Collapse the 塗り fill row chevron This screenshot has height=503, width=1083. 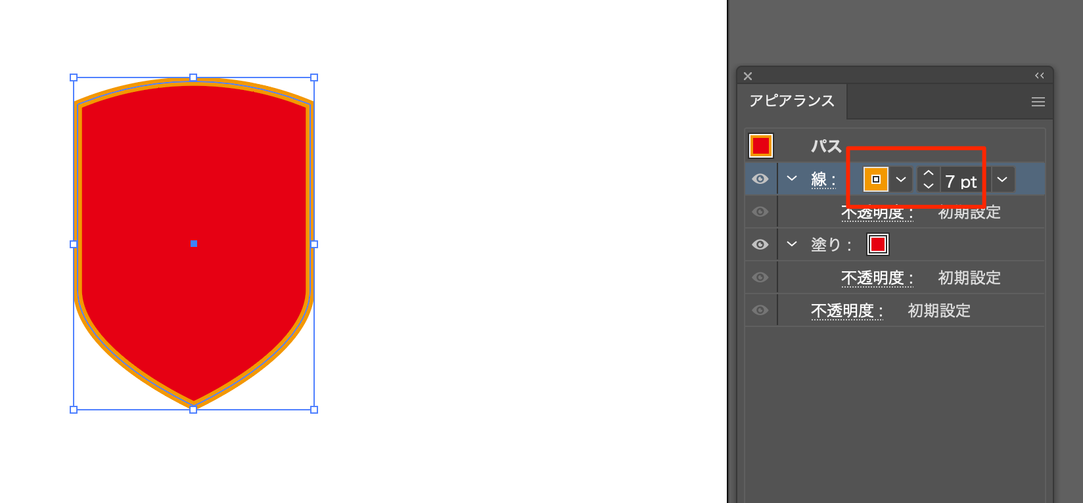tap(792, 244)
